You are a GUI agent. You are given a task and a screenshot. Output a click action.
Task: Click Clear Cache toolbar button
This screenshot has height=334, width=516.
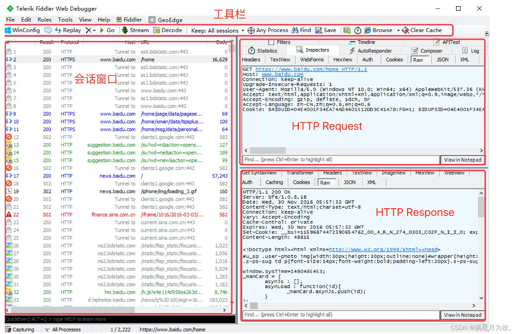coord(422,30)
